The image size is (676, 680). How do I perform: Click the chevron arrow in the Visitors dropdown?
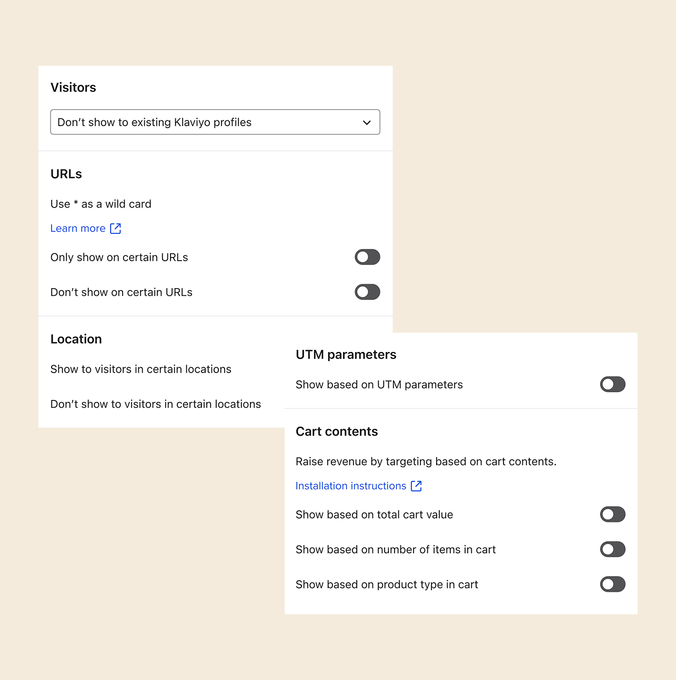[367, 122]
